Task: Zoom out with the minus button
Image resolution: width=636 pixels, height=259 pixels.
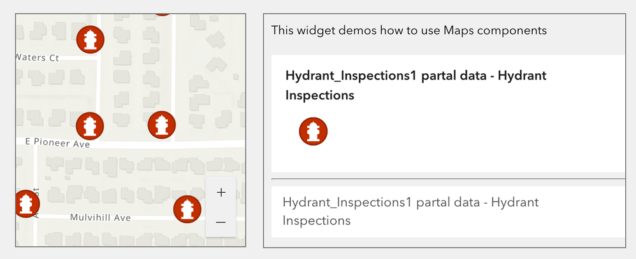Action: click(x=221, y=222)
